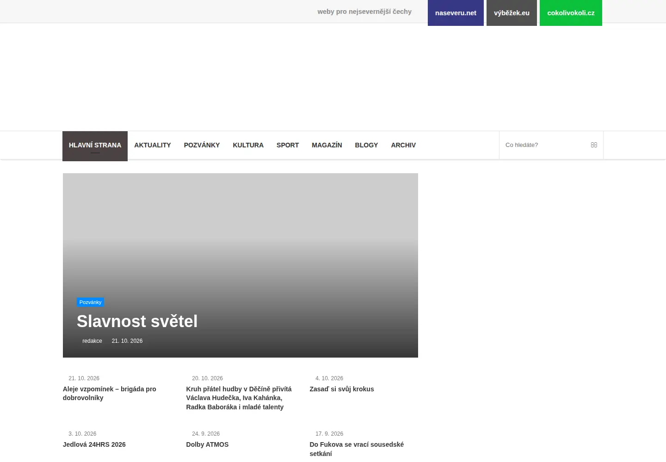
Task: Open article 'Aleje vzpomínek – brigáda pro dobrovolníky'
Action: pyautogui.click(x=110, y=394)
